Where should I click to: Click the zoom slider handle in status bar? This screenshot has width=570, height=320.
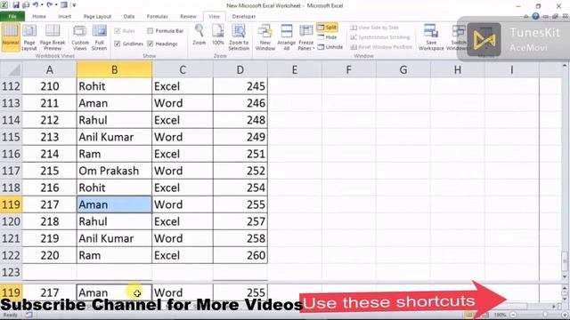pos(544,315)
